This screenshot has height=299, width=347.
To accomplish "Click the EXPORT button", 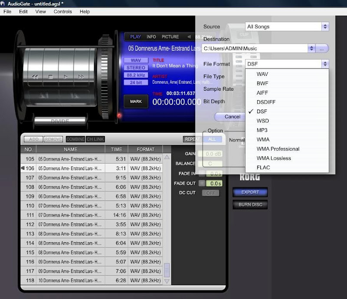I will (x=250, y=192).
